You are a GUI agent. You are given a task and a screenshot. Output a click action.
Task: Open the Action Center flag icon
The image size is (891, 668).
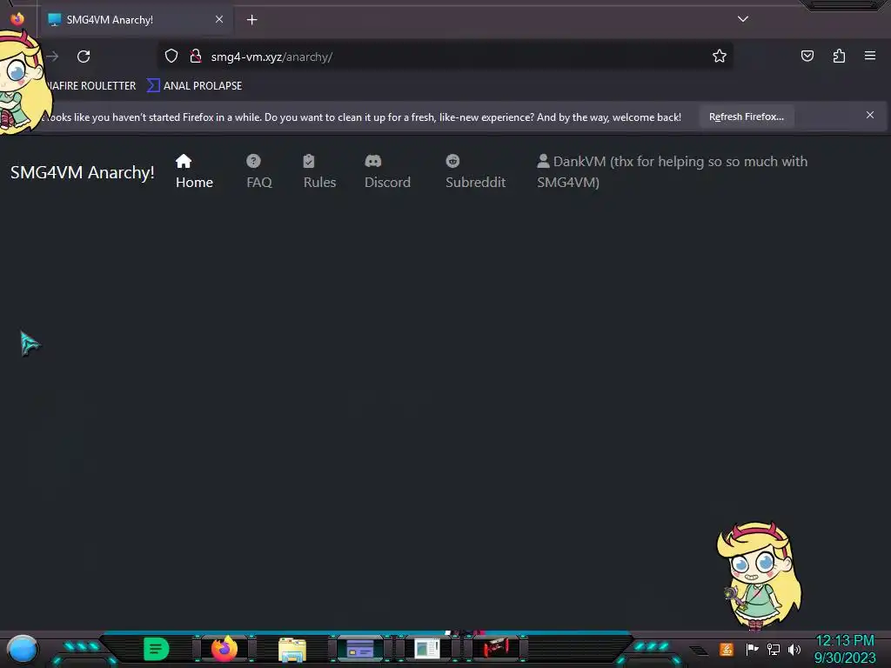tap(752, 649)
